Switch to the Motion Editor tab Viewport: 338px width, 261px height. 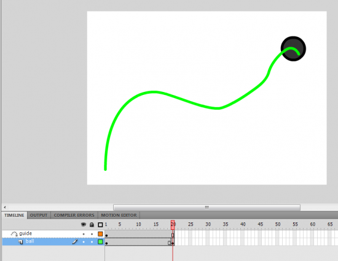119,215
